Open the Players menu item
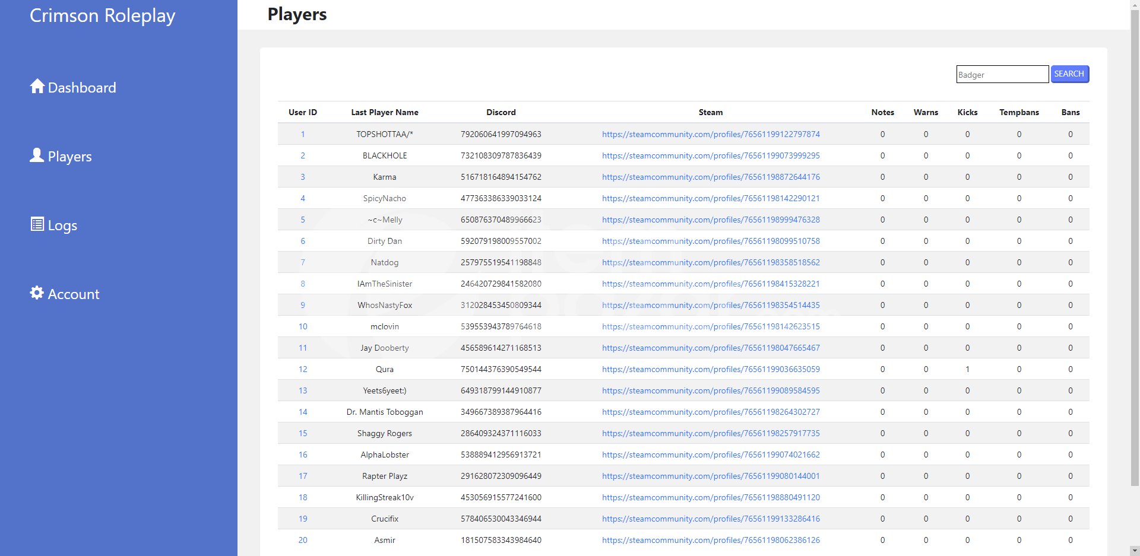This screenshot has width=1140, height=556. [x=61, y=156]
